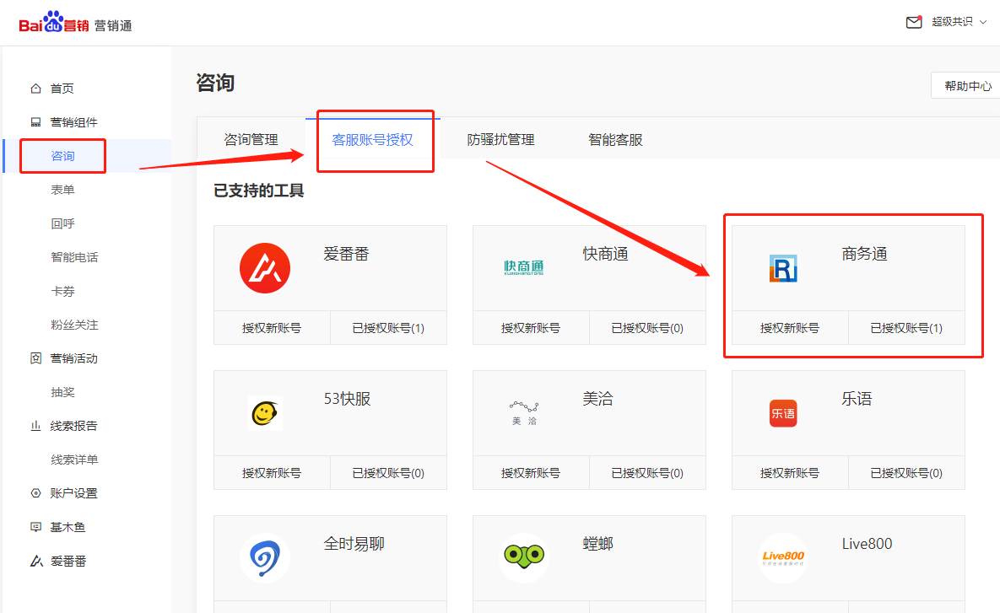Click the 53快服 smiley logo

click(x=265, y=413)
